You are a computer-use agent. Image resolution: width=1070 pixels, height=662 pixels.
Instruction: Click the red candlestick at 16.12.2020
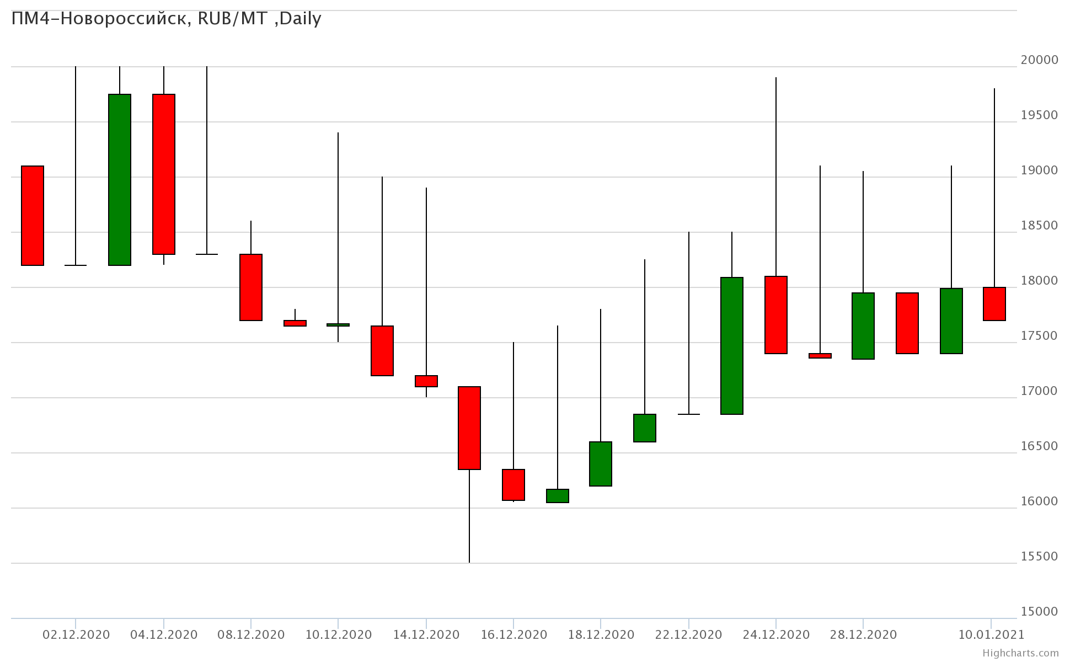[x=513, y=485]
